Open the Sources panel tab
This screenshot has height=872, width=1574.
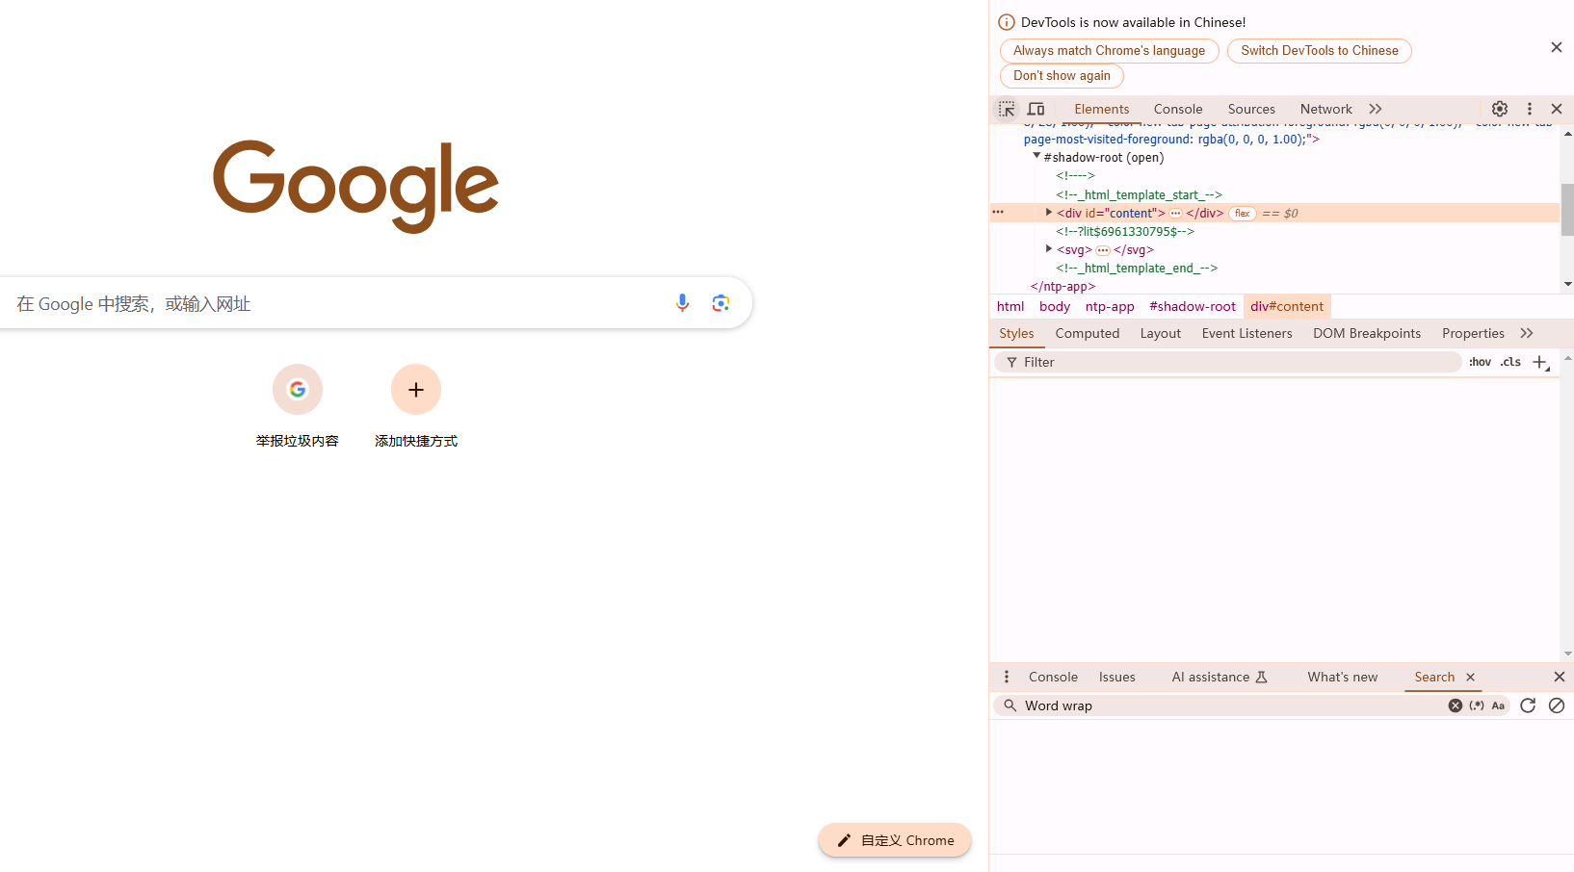tap(1251, 109)
